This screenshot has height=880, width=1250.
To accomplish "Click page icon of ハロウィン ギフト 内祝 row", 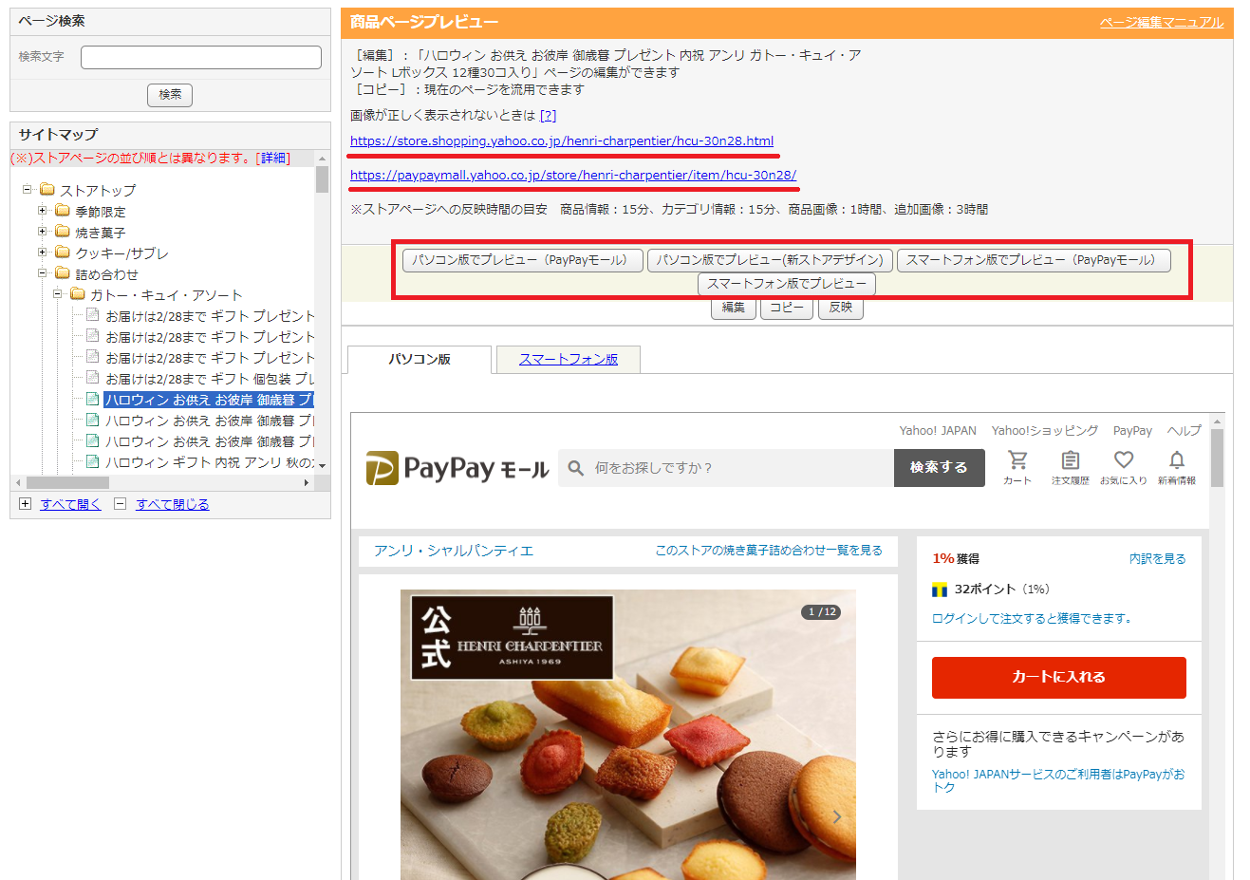I will click(92, 461).
